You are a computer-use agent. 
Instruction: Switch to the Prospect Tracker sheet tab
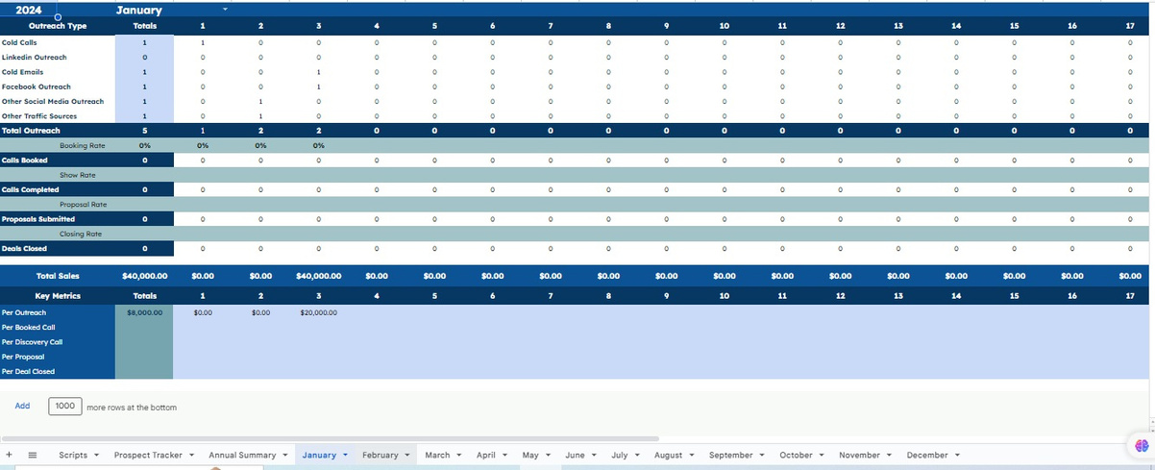pos(148,455)
